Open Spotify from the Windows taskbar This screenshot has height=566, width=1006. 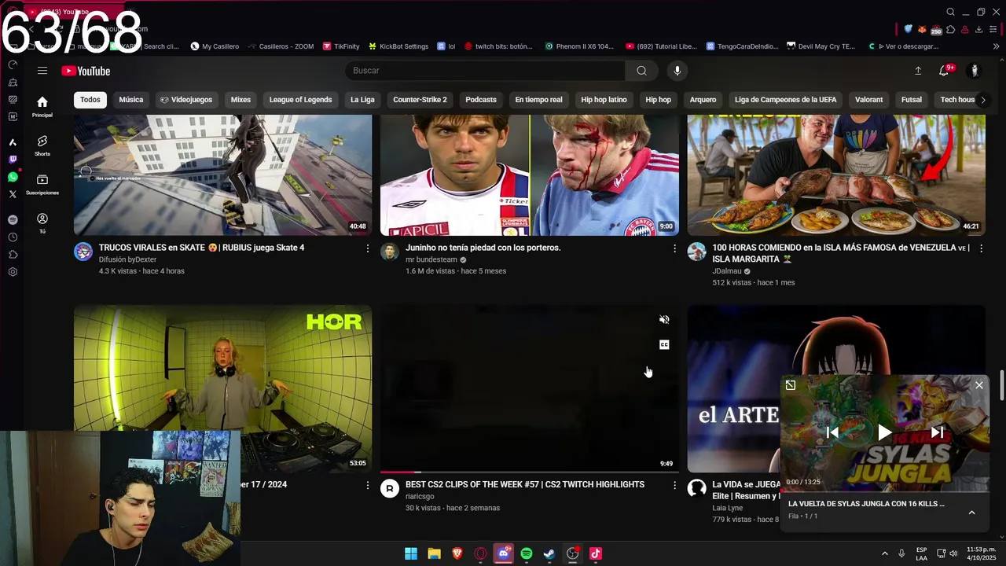click(527, 553)
